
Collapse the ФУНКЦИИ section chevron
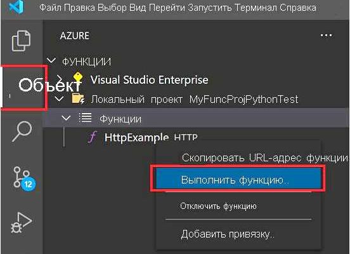point(51,61)
